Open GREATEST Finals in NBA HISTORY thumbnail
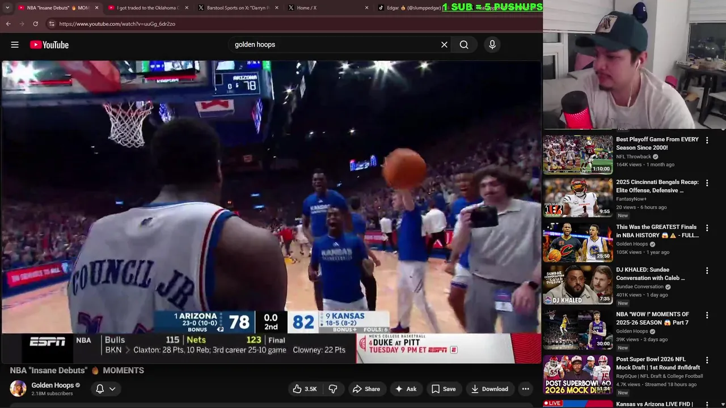This screenshot has width=726, height=408. (578, 242)
